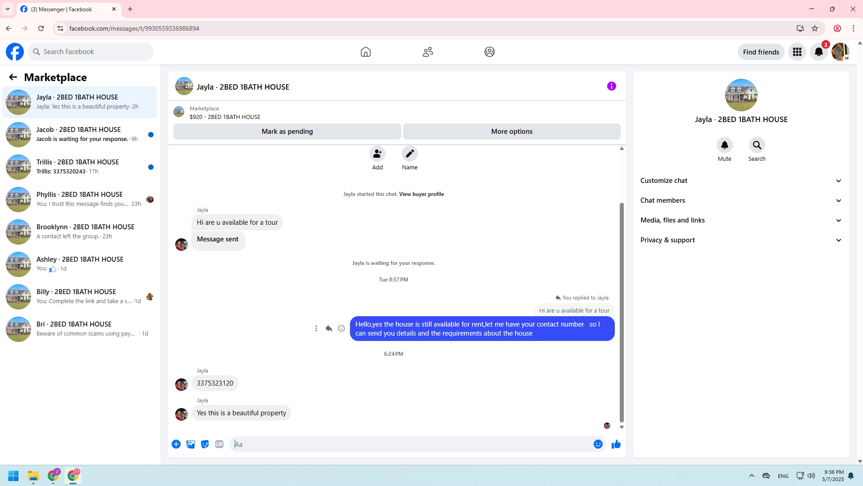Open the Billy conversation in list
This screenshot has height=486, width=863.
click(80, 297)
